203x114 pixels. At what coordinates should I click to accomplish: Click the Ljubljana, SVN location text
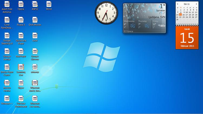[x=157, y=17]
